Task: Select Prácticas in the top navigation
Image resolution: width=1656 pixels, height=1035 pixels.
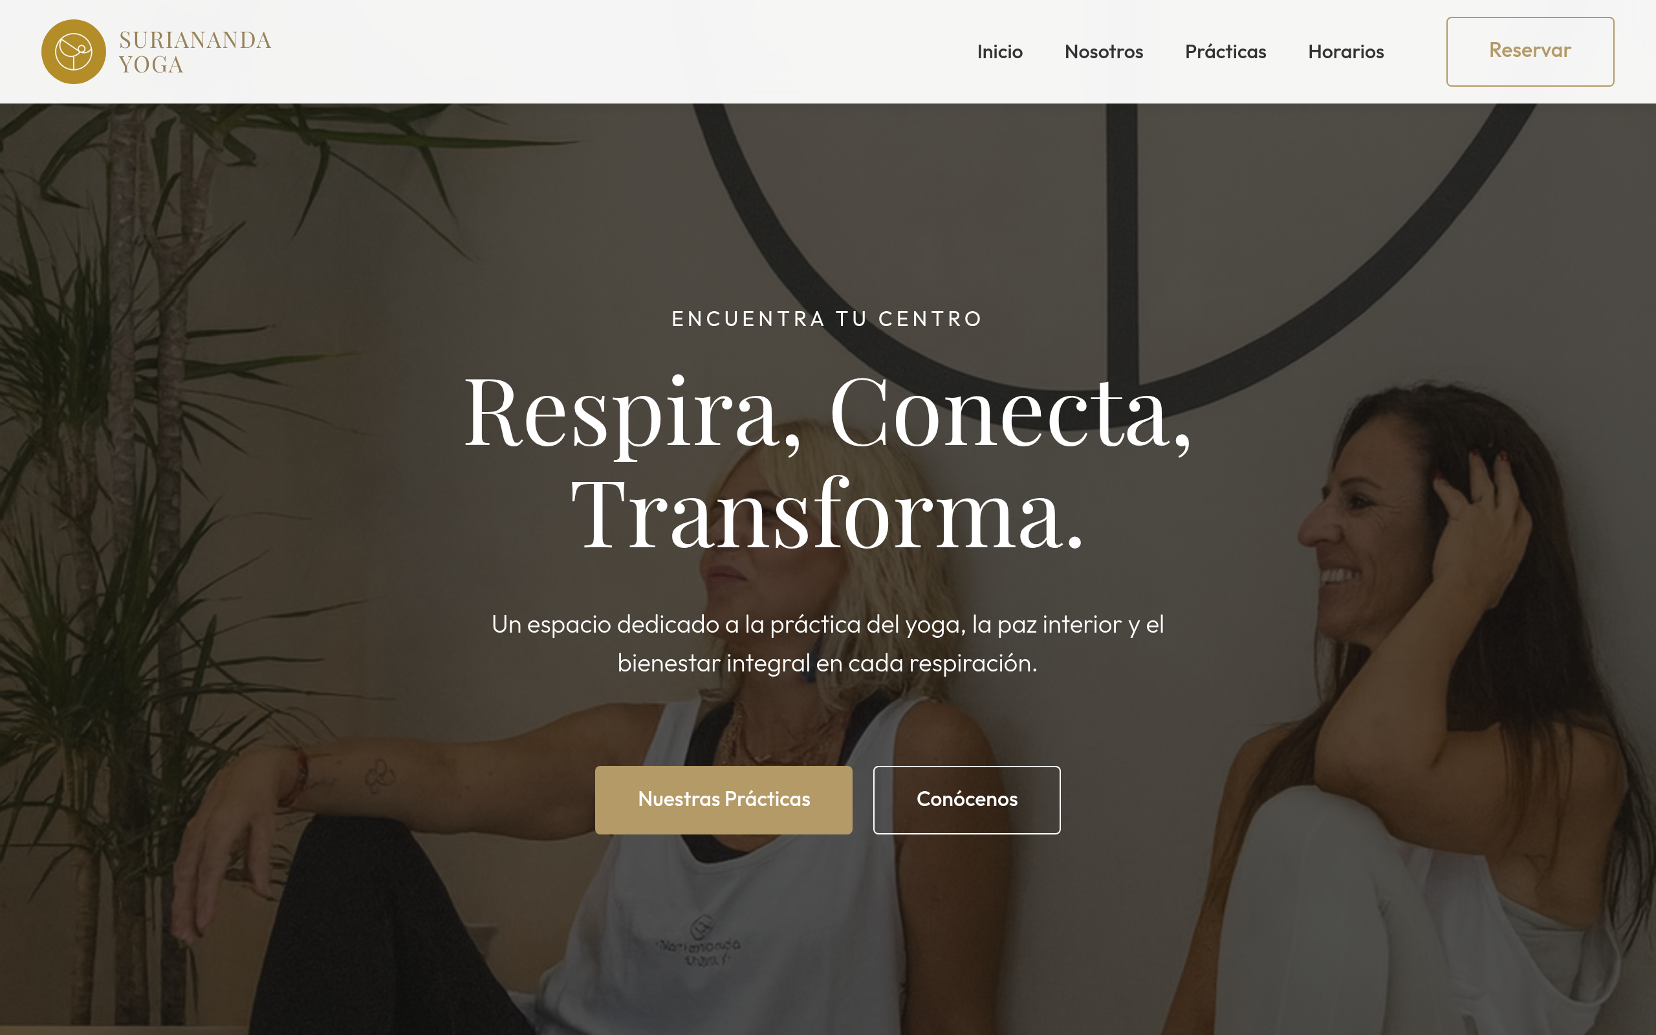Action: pyautogui.click(x=1226, y=52)
